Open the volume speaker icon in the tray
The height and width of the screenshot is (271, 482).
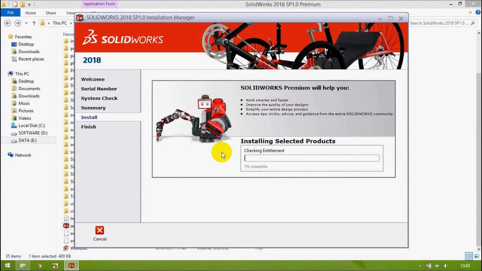click(x=446, y=266)
